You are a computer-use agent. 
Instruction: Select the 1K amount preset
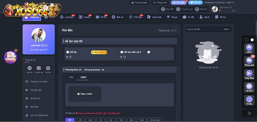tap(101, 120)
